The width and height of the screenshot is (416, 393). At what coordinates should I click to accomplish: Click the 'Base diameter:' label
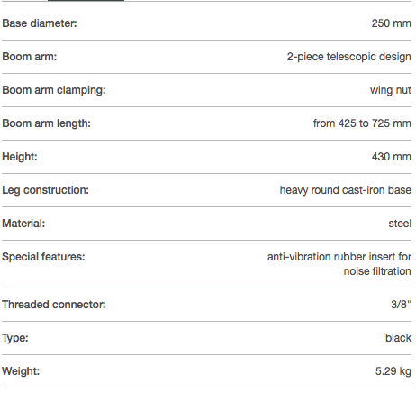[40, 23]
